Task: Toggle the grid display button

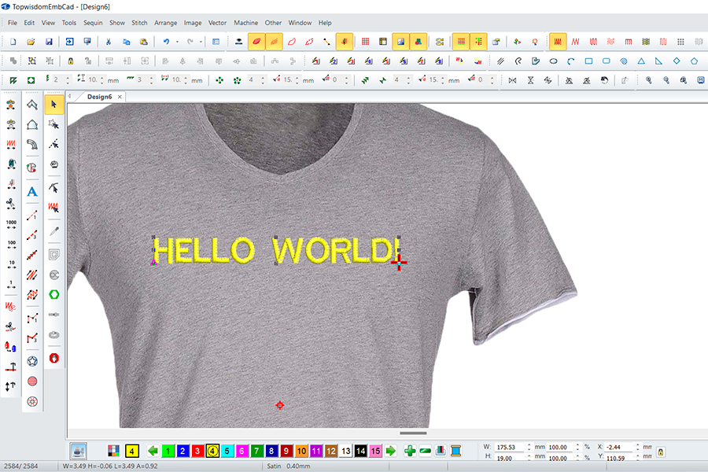Action: click(x=365, y=41)
